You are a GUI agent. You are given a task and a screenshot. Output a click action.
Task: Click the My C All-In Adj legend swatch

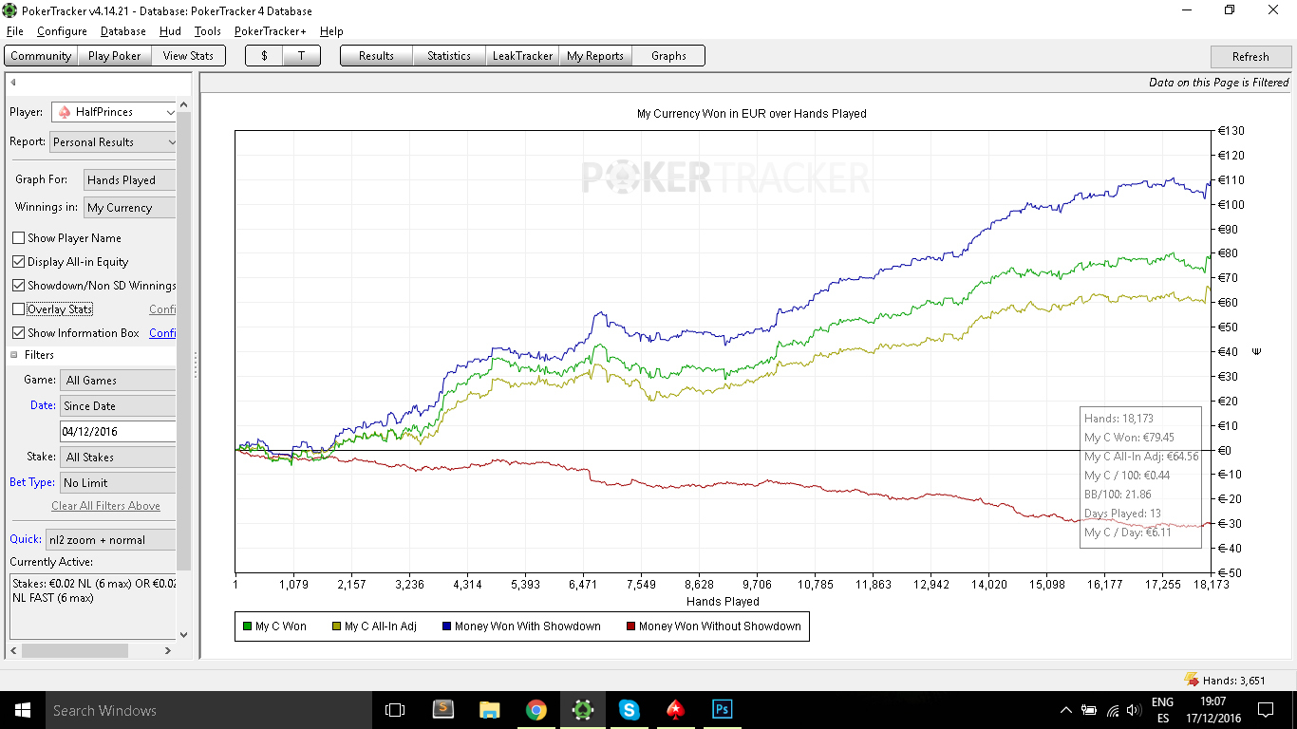point(336,626)
